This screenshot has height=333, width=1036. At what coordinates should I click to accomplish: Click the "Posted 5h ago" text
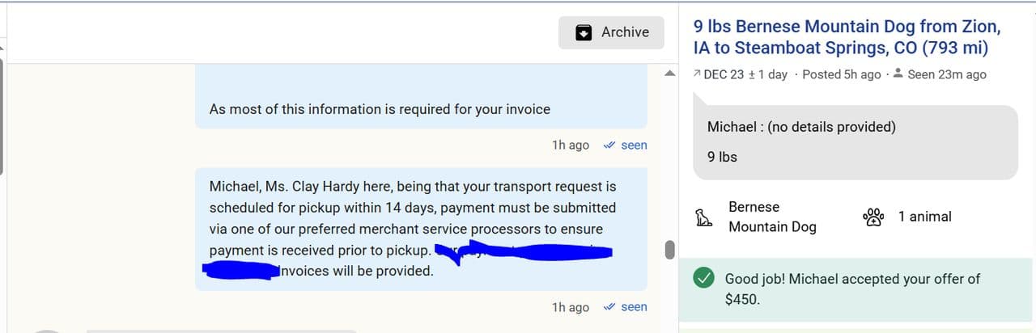(x=841, y=74)
